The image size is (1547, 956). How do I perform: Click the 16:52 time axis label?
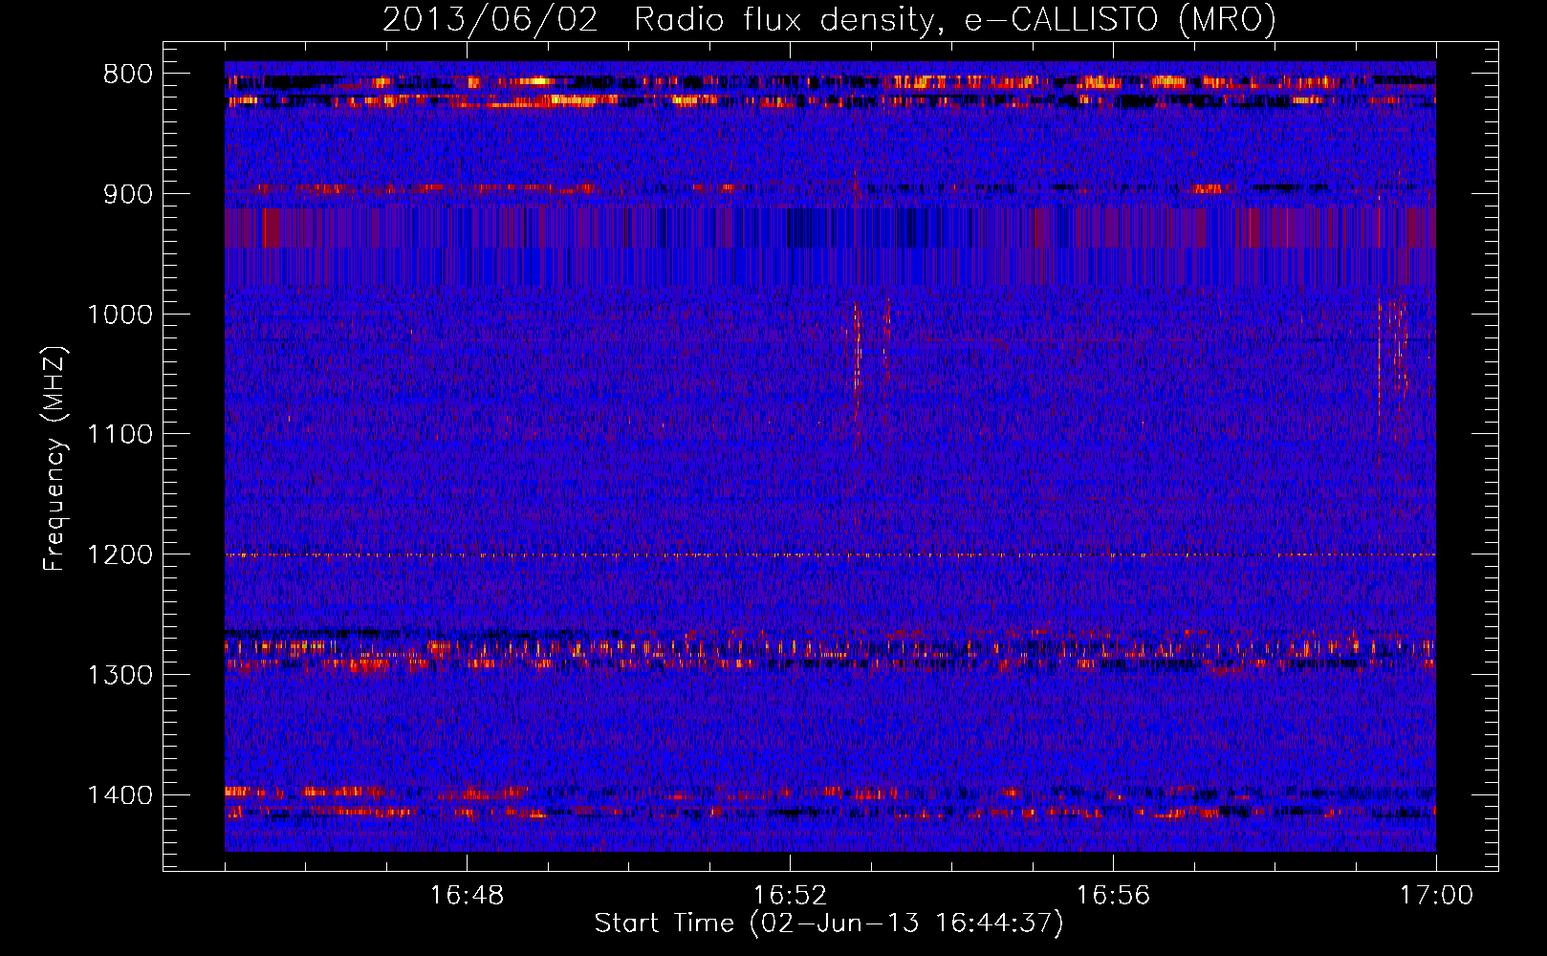pyautogui.click(x=790, y=896)
